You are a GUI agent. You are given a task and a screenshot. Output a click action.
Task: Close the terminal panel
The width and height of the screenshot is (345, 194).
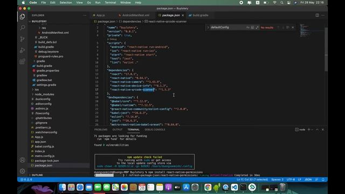tap(323, 129)
